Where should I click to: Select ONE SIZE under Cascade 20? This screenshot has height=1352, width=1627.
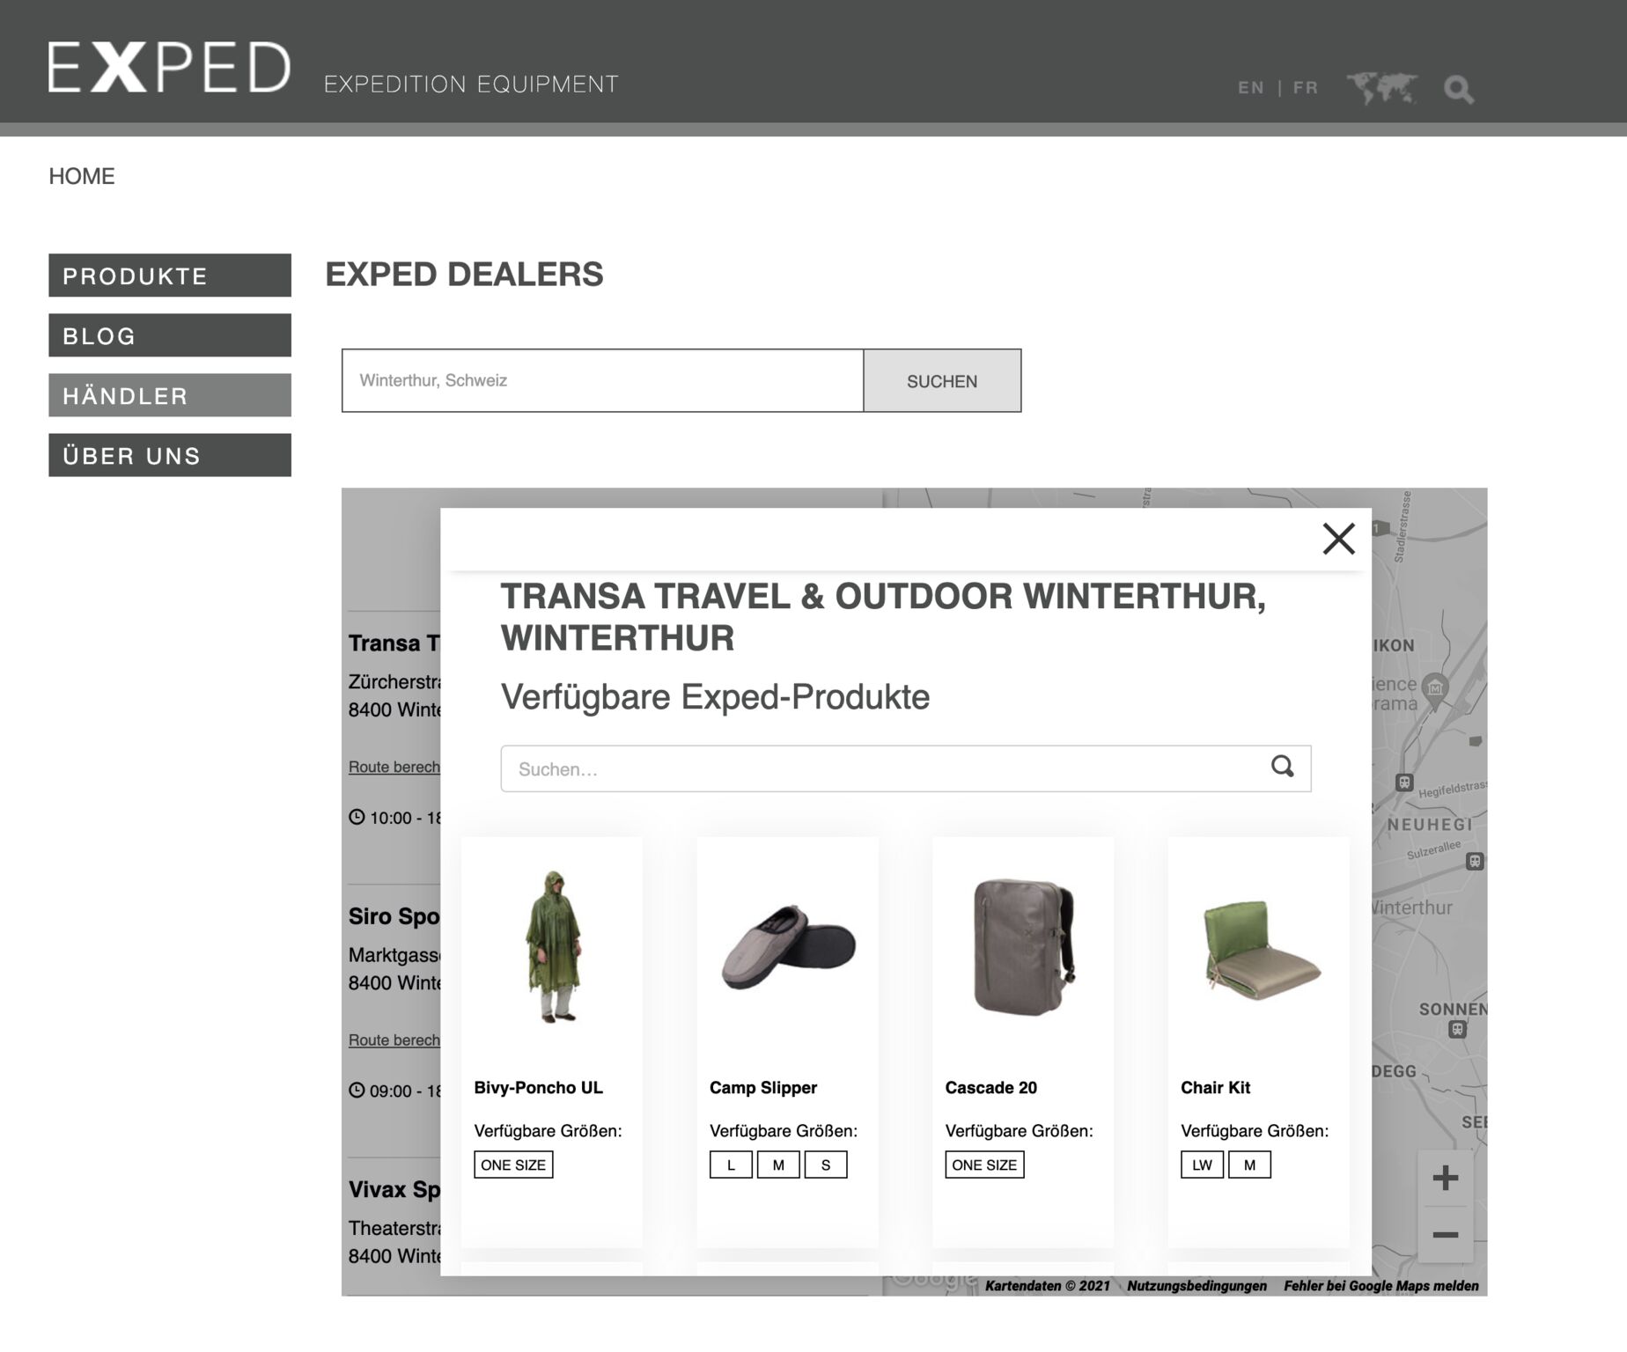tap(984, 1165)
